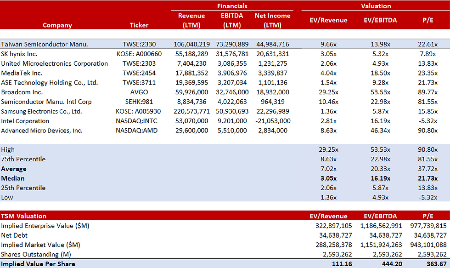Click Median EV/EBITDA value 16.19x
Image resolution: width=450 pixels, height=268 pixels.
coord(380,178)
